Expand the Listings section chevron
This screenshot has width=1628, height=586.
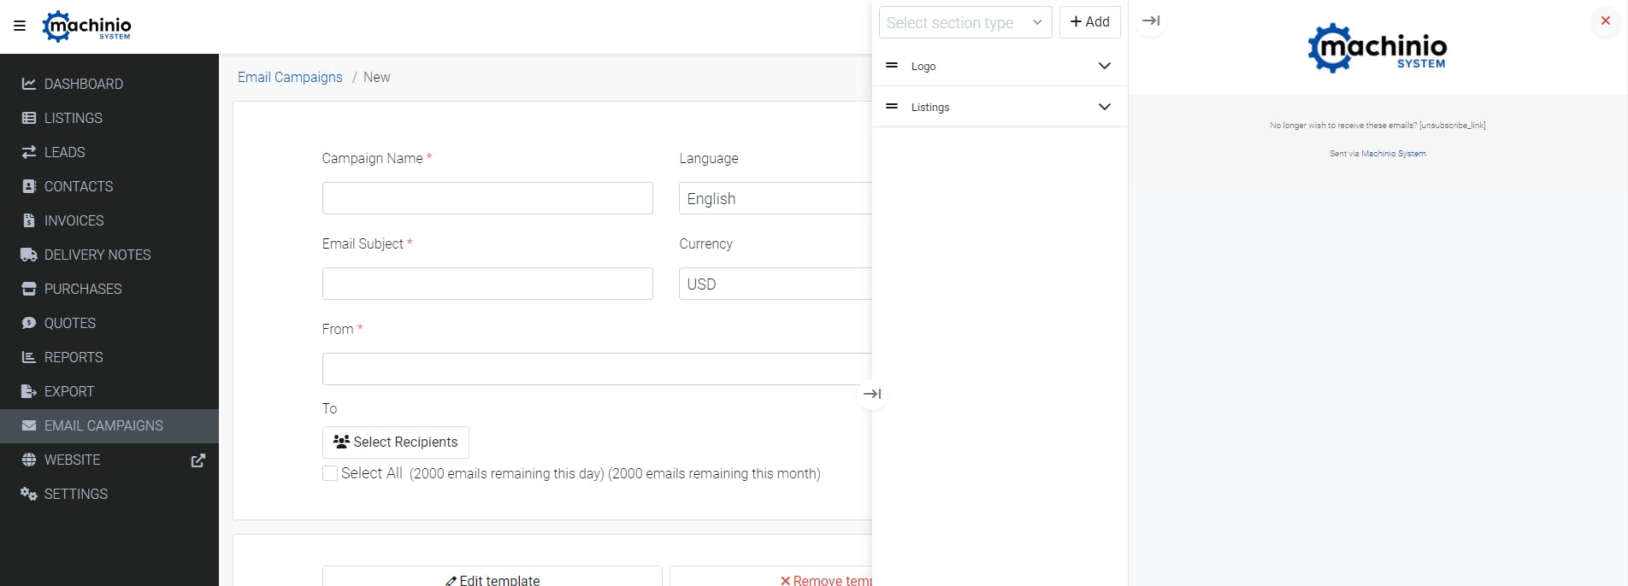[x=1105, y=107]
